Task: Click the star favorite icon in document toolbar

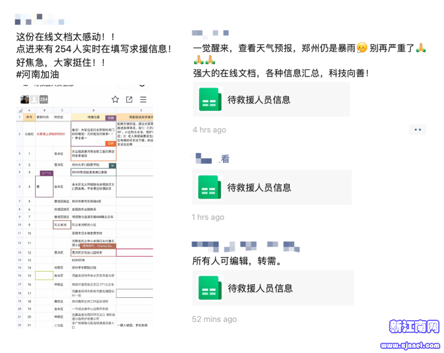Action: pyautogui.click(x=116, y=99)
